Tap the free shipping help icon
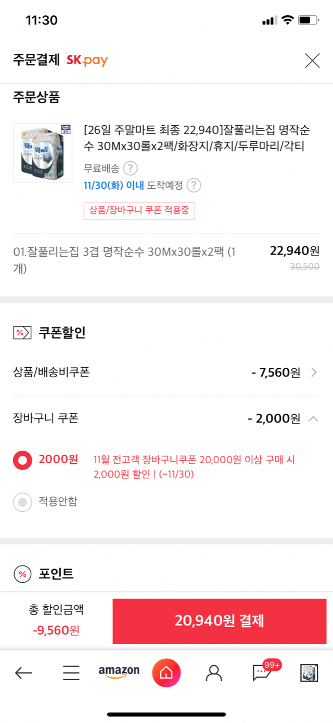Screen dimensions: 333x723 coord(130,168)
